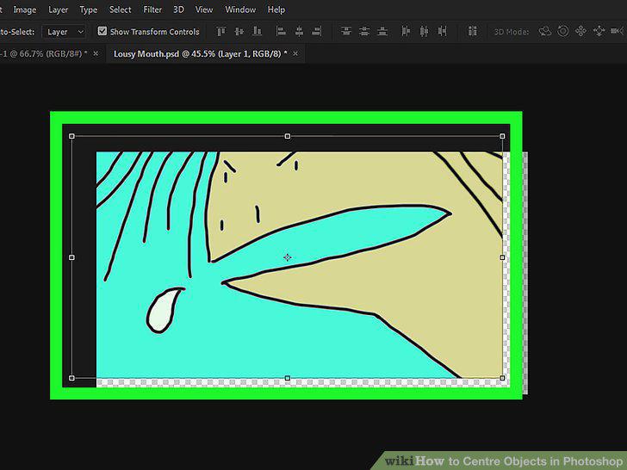The width and height of the screenshot is (627, 470).
Task: Open the Filter menu
Action: click(152, 9)
